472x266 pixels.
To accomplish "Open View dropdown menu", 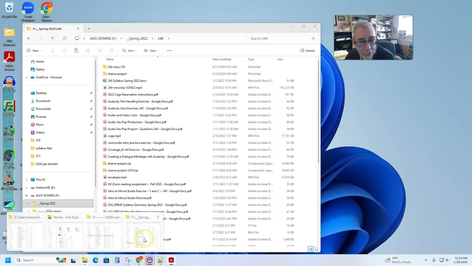I will [x=151, y=51].
